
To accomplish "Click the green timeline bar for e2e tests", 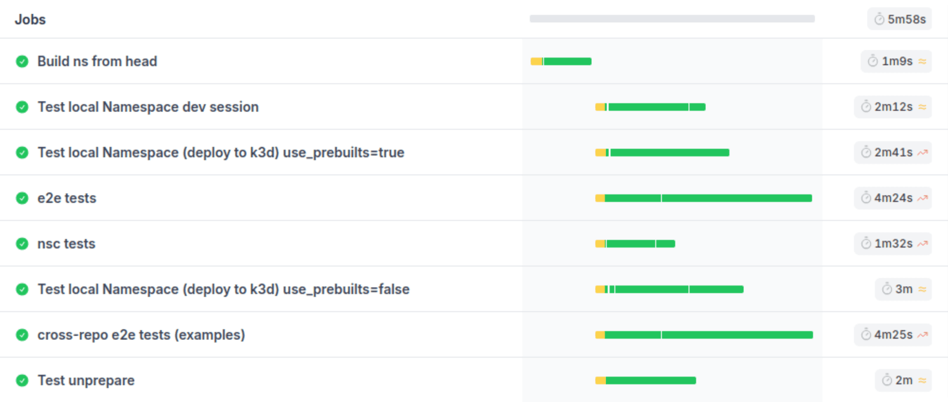I will point(710,198).
